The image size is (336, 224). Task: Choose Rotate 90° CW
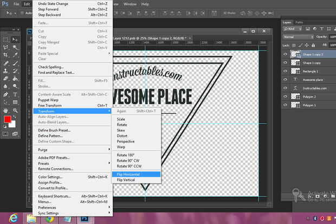pos(136,161)
